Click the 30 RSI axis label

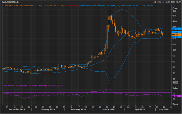pyautogui.click(x=174, y=99)
